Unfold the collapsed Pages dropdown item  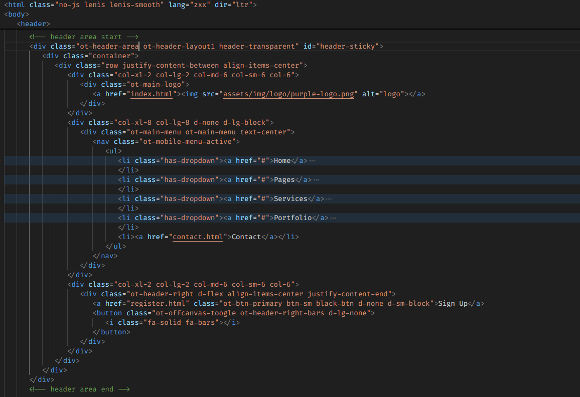[x=316, y=180]
